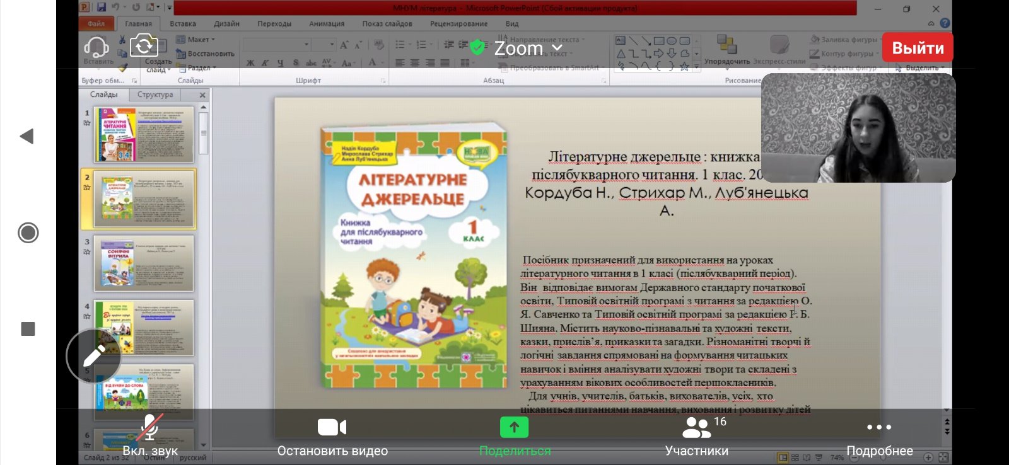Toggle center alignment button

tap(415, 63)
